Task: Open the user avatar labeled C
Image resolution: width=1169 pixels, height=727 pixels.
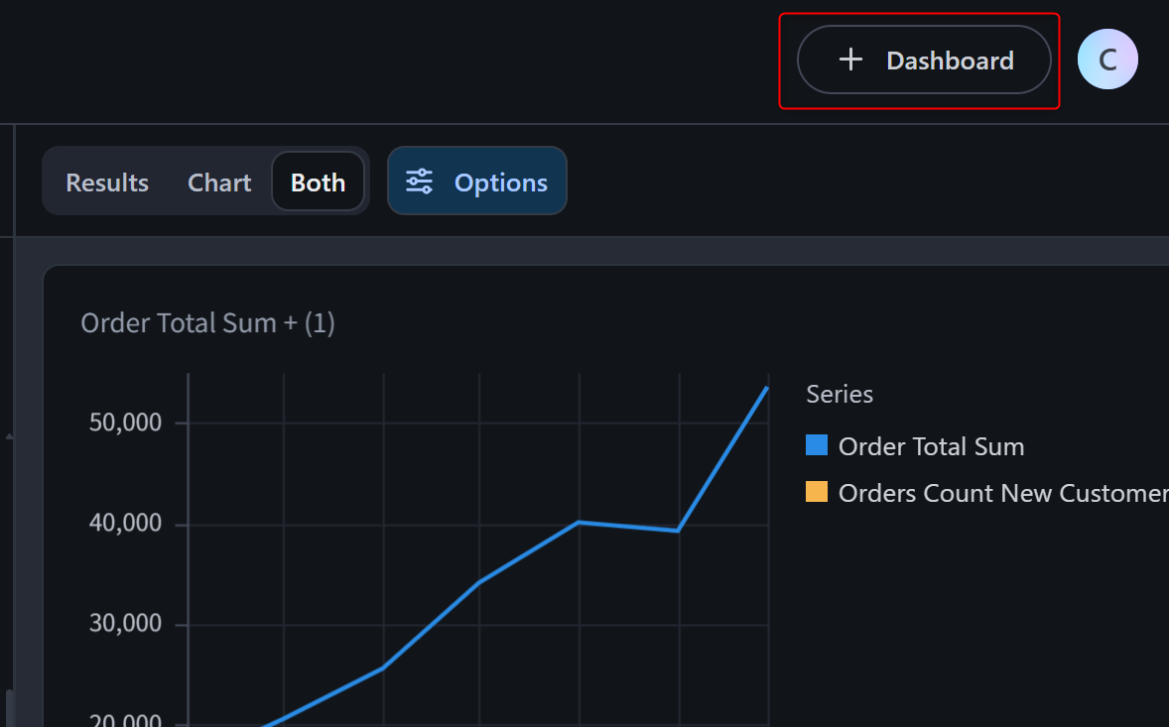Action: click(x=1107, y=61)
